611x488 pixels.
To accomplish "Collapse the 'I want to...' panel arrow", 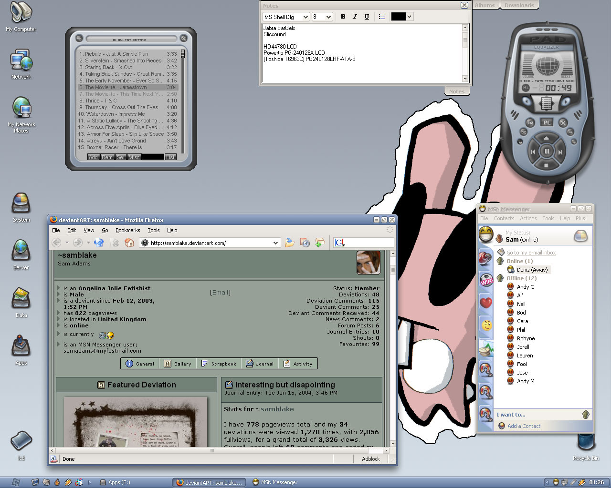I will click(x=586, y=415).
